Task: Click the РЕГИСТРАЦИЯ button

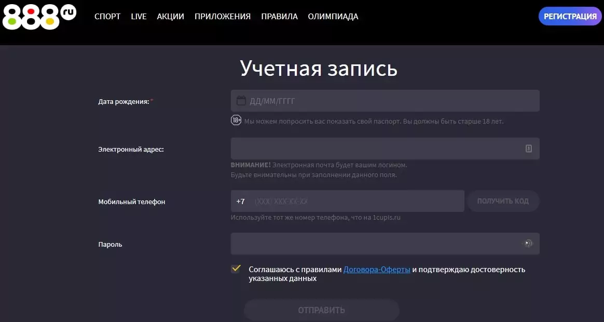Action: pyautogui.click(x=570, y=16)
